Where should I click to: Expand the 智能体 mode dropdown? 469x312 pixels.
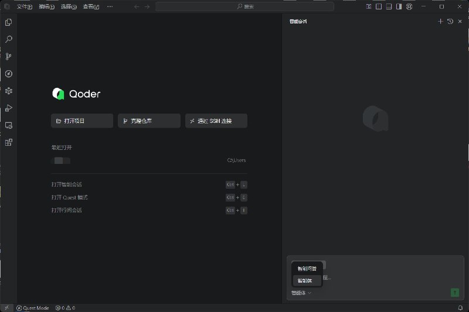click(301, 293)
